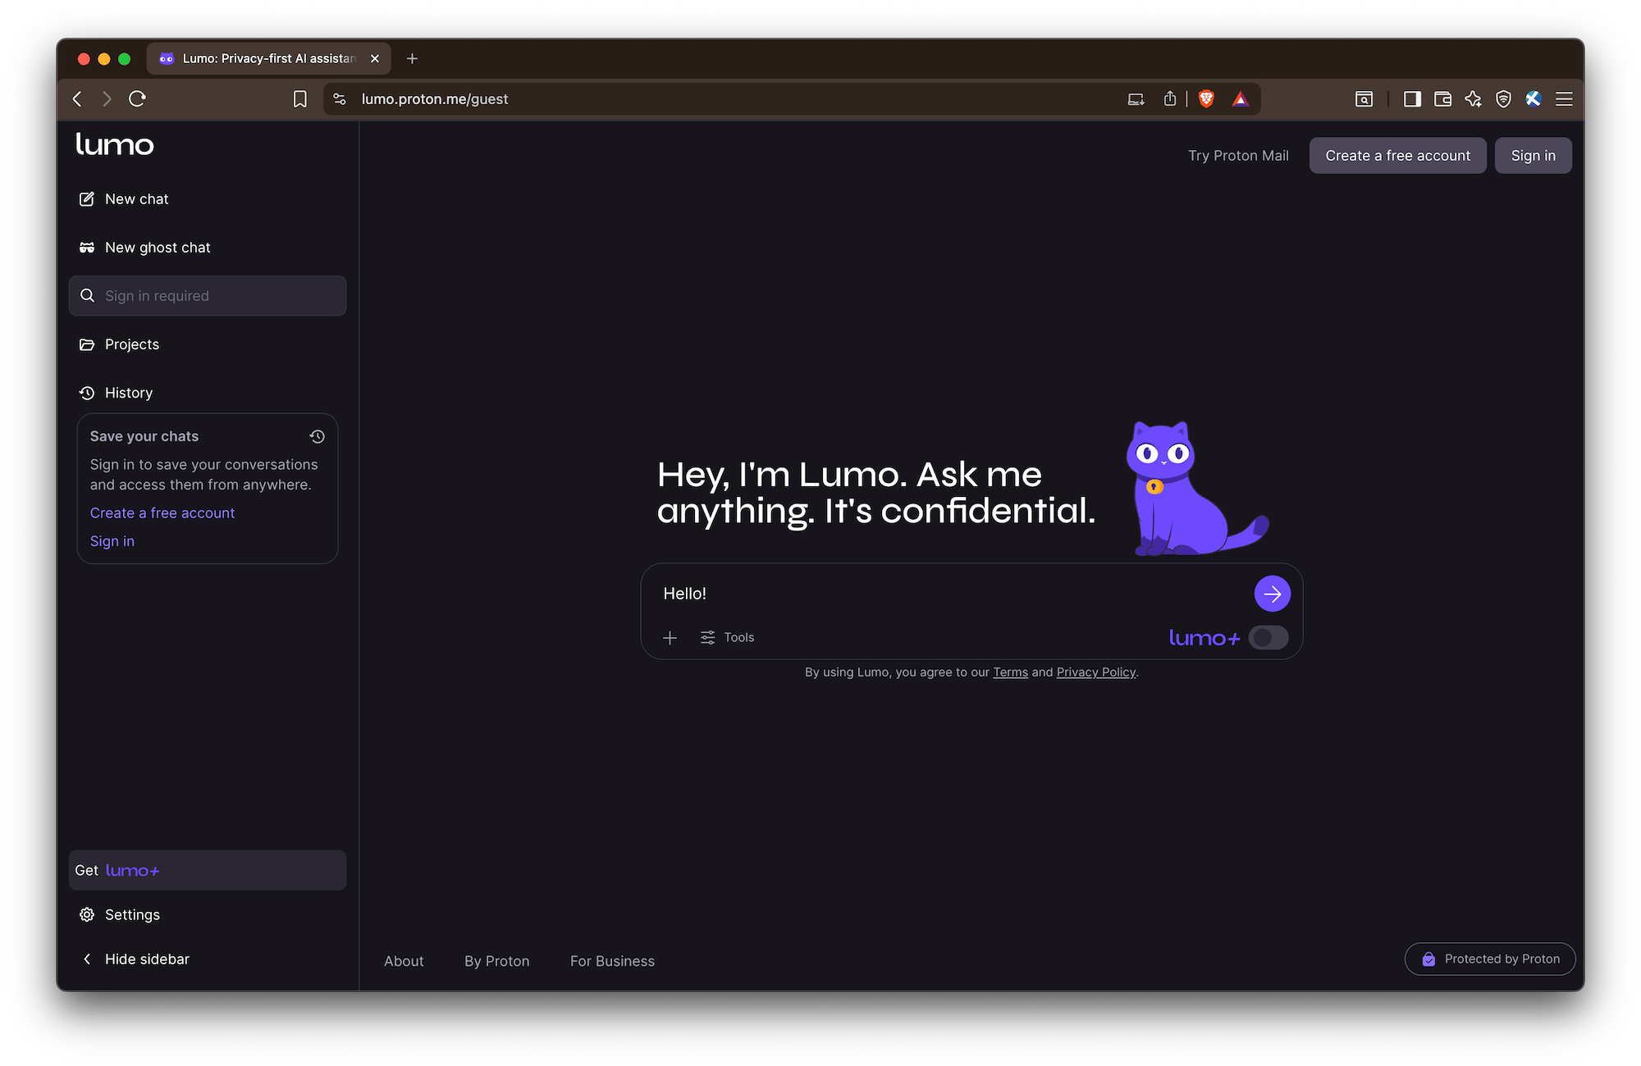Screen dimensions: 1641x1066
Task: Click the message input containing 'Hello!'
Action: [952, 594]
